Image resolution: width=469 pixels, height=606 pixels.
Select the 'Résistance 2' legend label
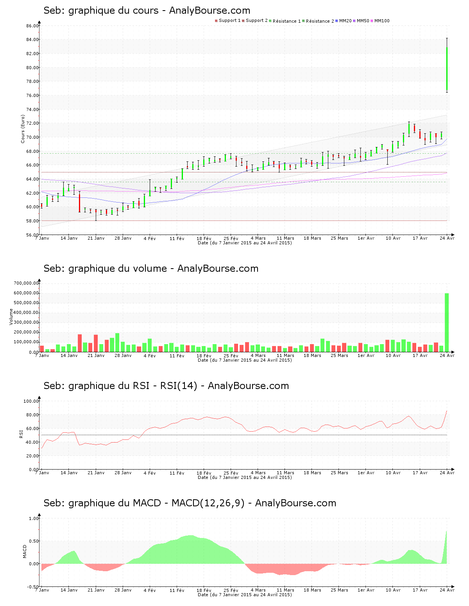[x=320, y=21]
